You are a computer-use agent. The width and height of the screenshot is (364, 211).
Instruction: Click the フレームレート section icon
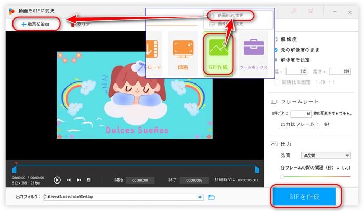point(274,102)
